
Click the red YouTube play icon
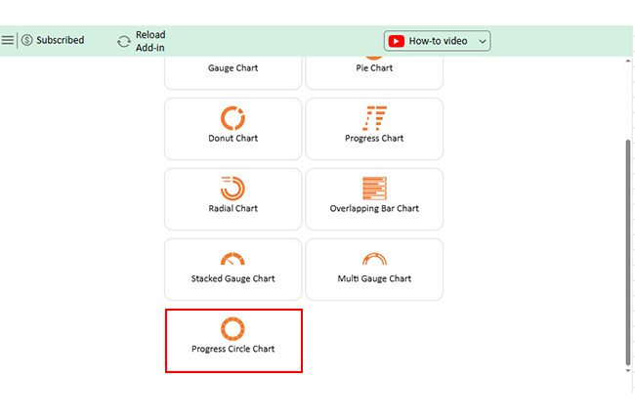(x=396, y=41)
